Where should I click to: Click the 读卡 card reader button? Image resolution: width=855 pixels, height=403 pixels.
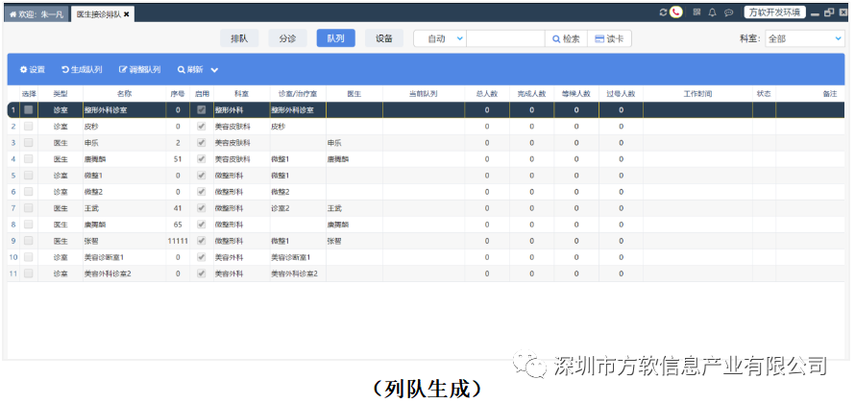point(610,39)
